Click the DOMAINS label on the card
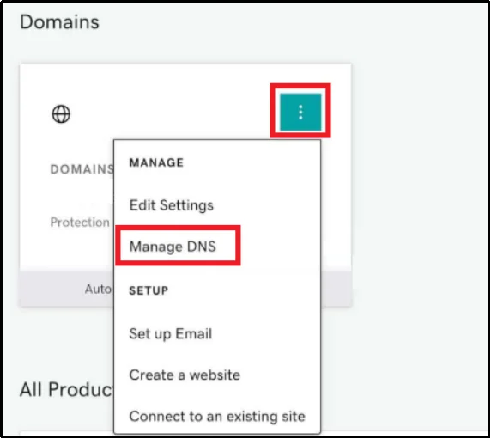This screenshot has height=439, width=491. (82, 169)
